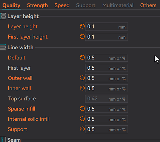Reset Sparse infill line width
This screenshot has height=142, width=160.
click(82, 109)
